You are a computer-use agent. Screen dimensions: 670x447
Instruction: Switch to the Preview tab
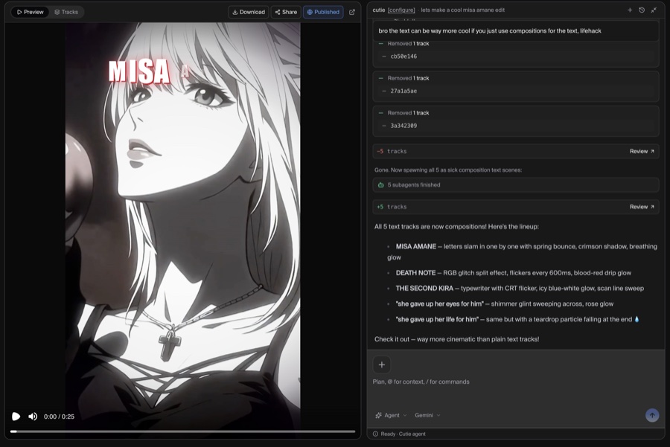click(x=30, y=12)
